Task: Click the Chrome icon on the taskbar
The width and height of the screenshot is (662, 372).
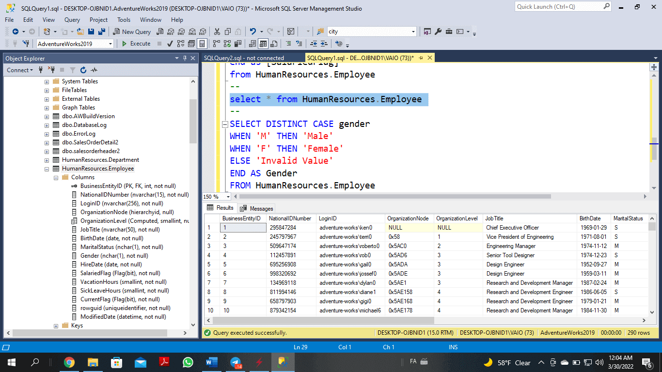Action: 68,362
